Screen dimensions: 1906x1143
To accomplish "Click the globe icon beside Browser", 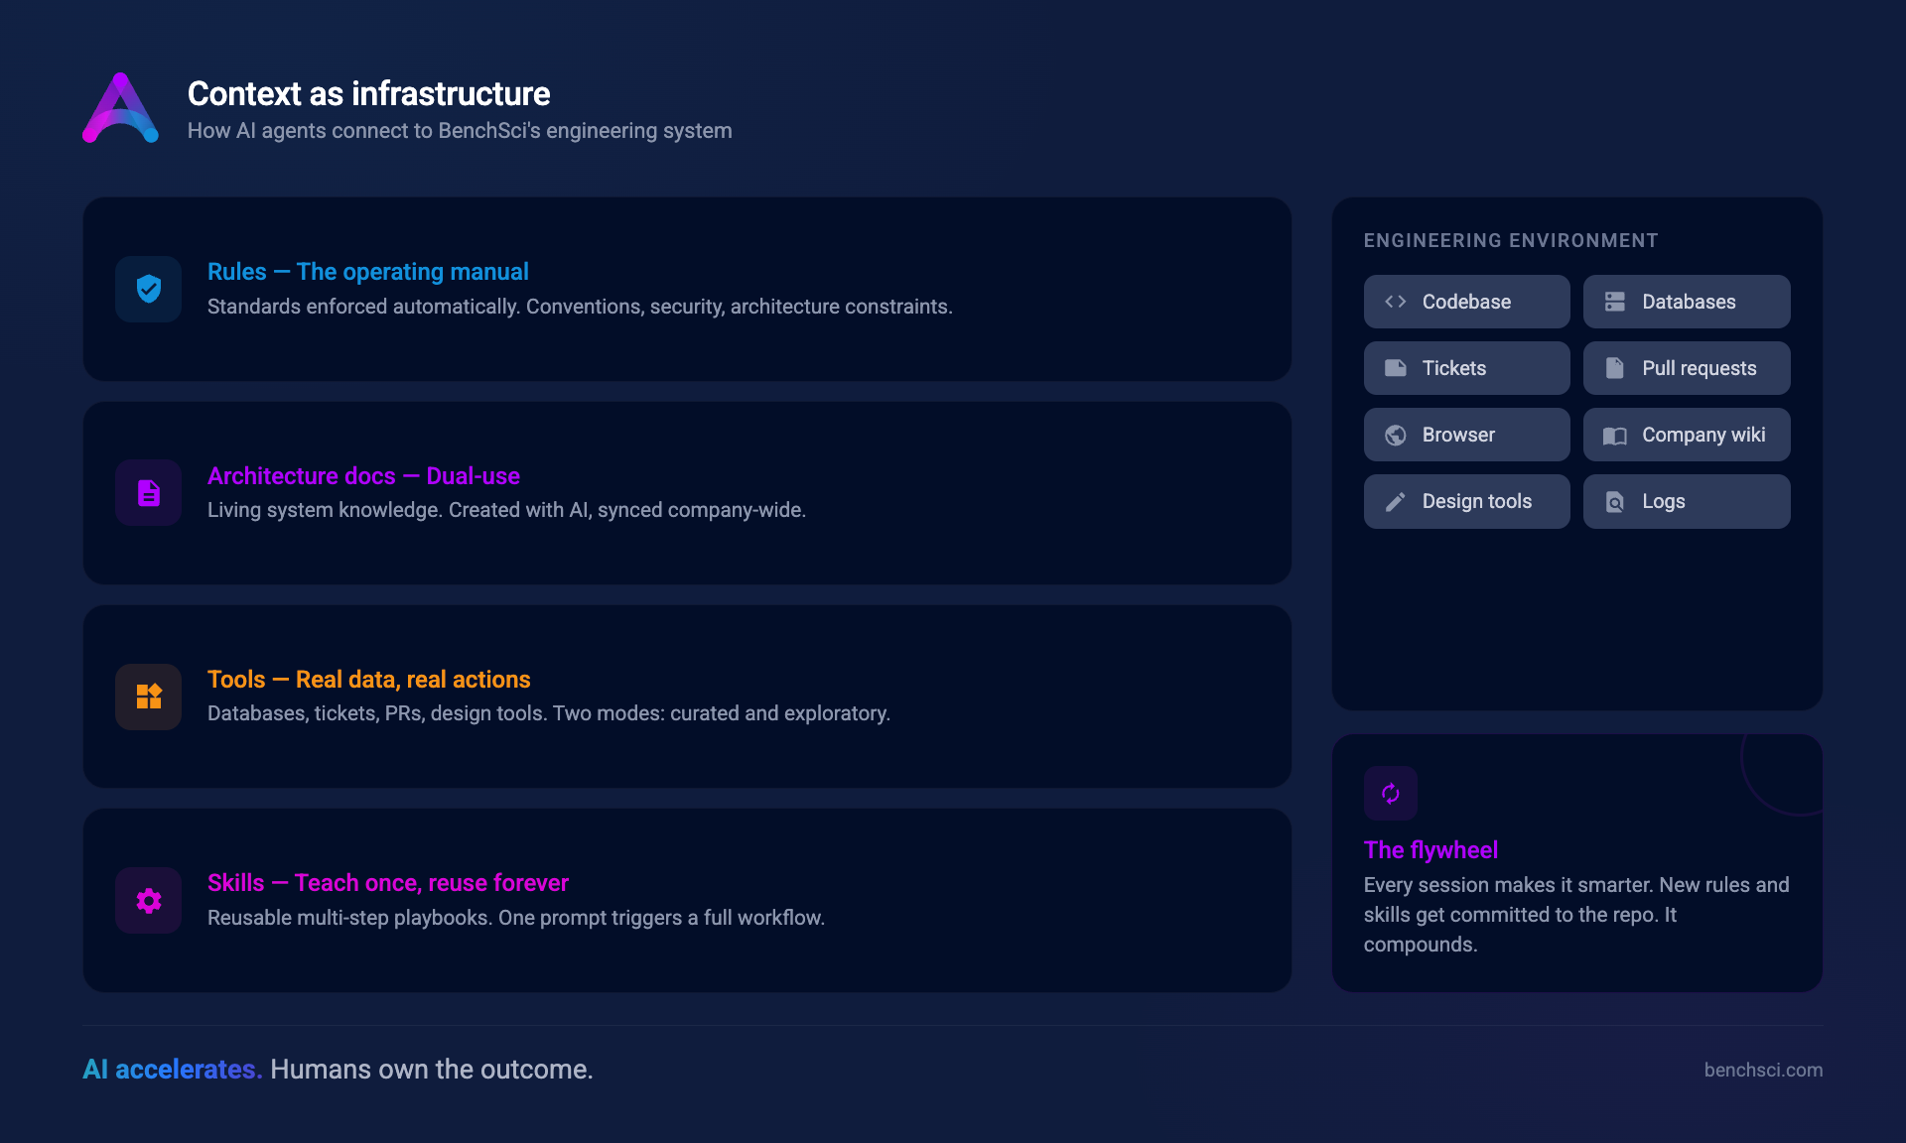I will tap(1395, 435).
